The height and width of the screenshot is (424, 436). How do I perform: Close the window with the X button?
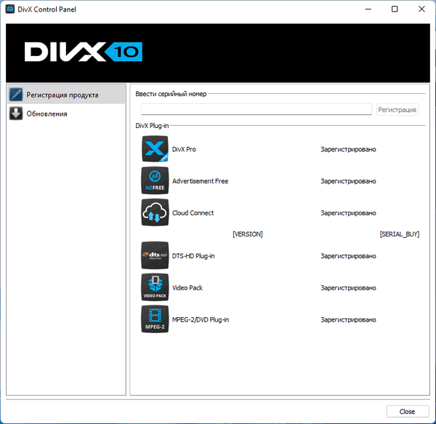(x=421, y=9)
